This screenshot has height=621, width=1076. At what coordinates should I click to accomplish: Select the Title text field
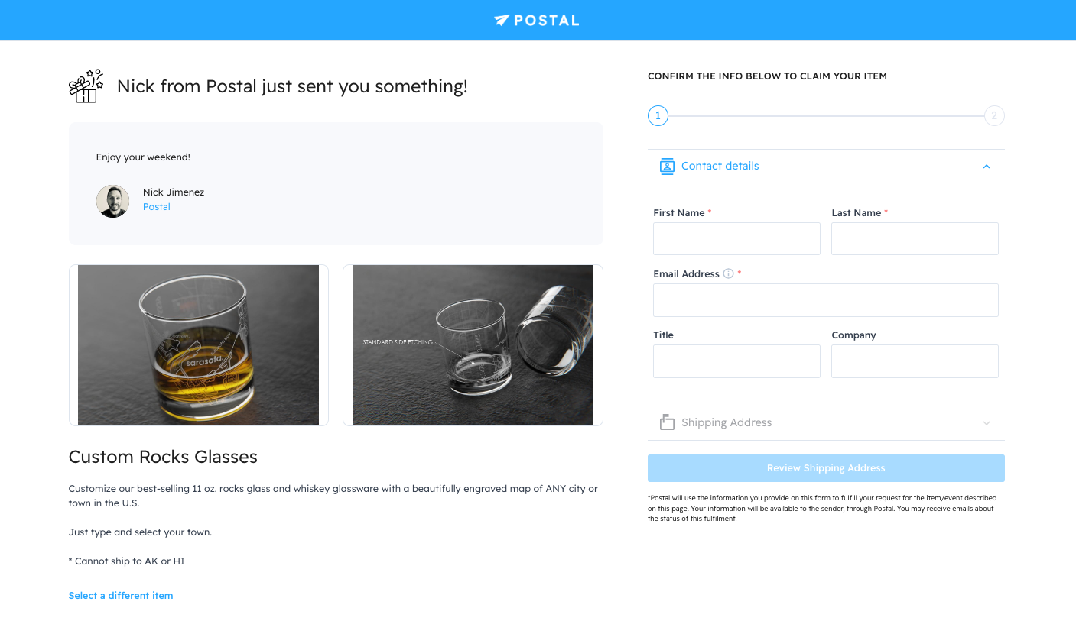click(x=736, y=361)
